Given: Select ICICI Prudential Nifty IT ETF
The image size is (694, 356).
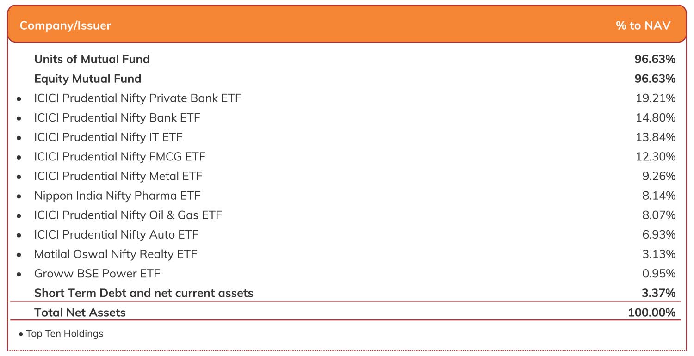Looking at the screenshot, I should pyautogui.click(x=108, y=137).
